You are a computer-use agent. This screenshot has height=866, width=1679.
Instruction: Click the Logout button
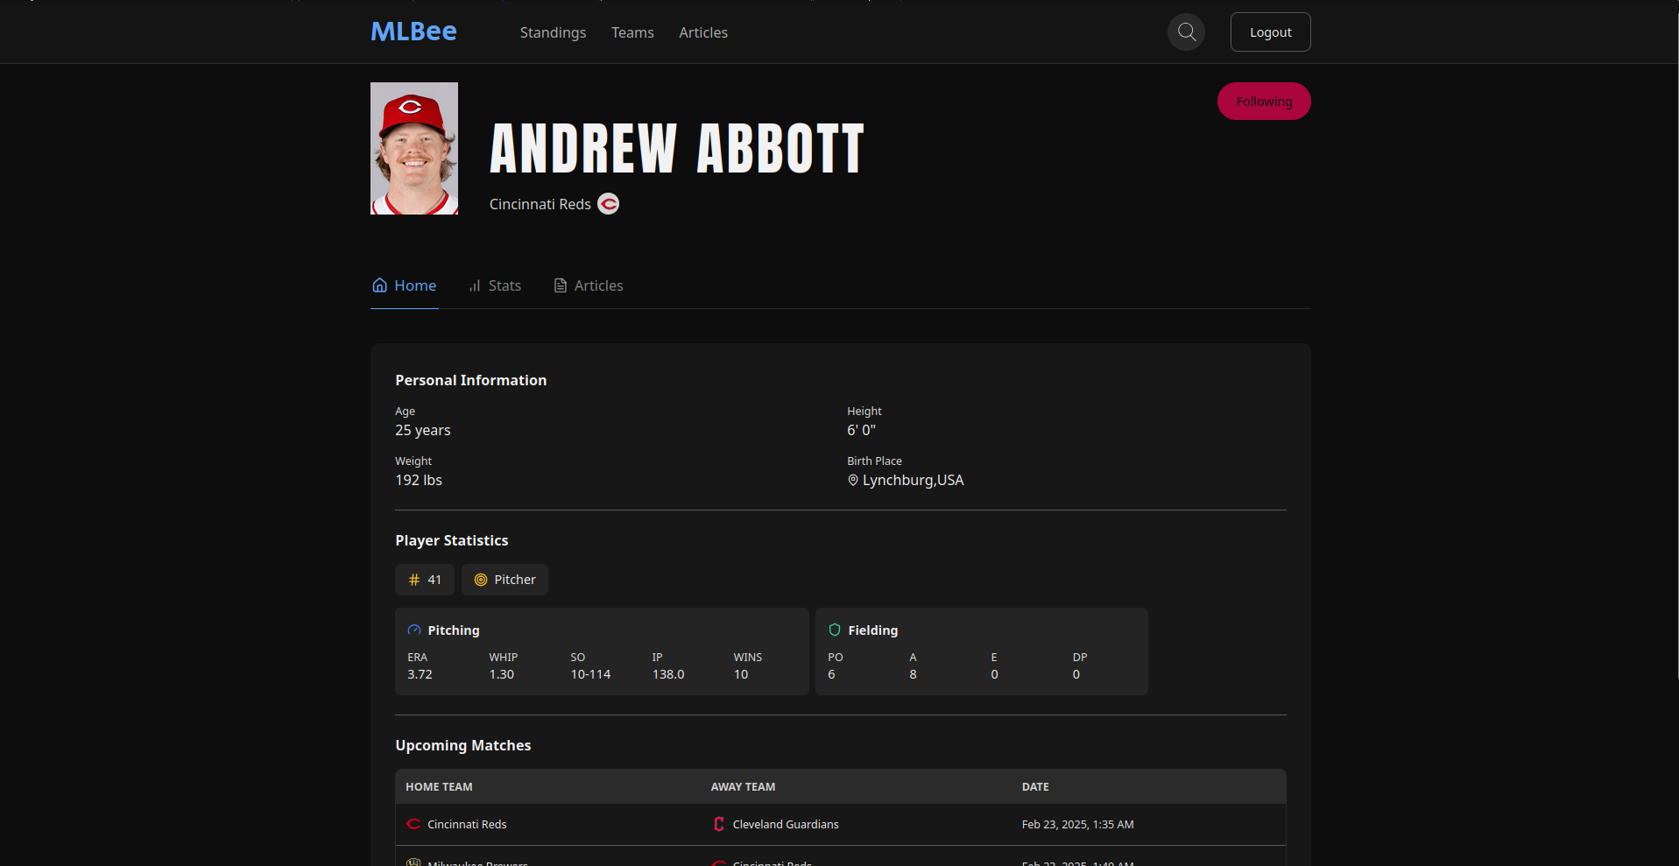tap(1270, 32)
